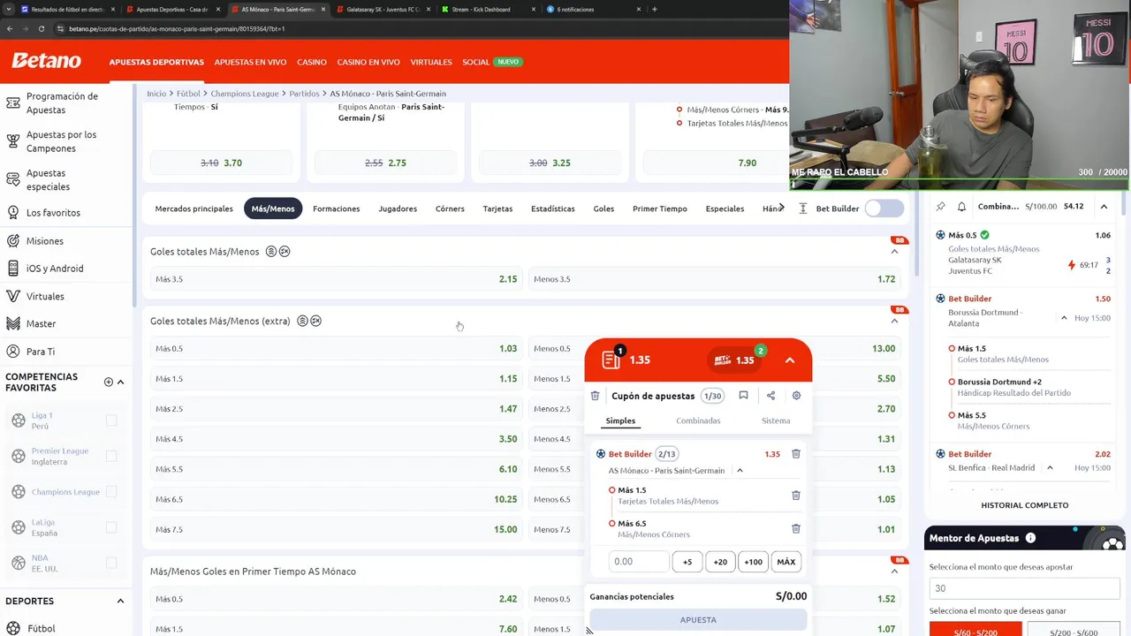
Task: Open Historial Completo
Action: pyautogui.click(x=1025, y=505)
